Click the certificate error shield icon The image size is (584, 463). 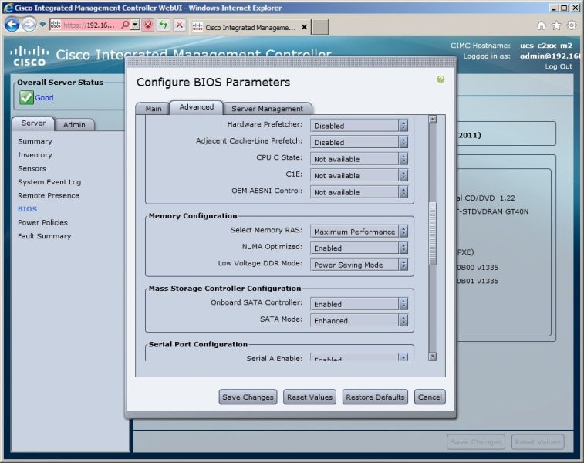pyautogui.click(x=148, y=25)
